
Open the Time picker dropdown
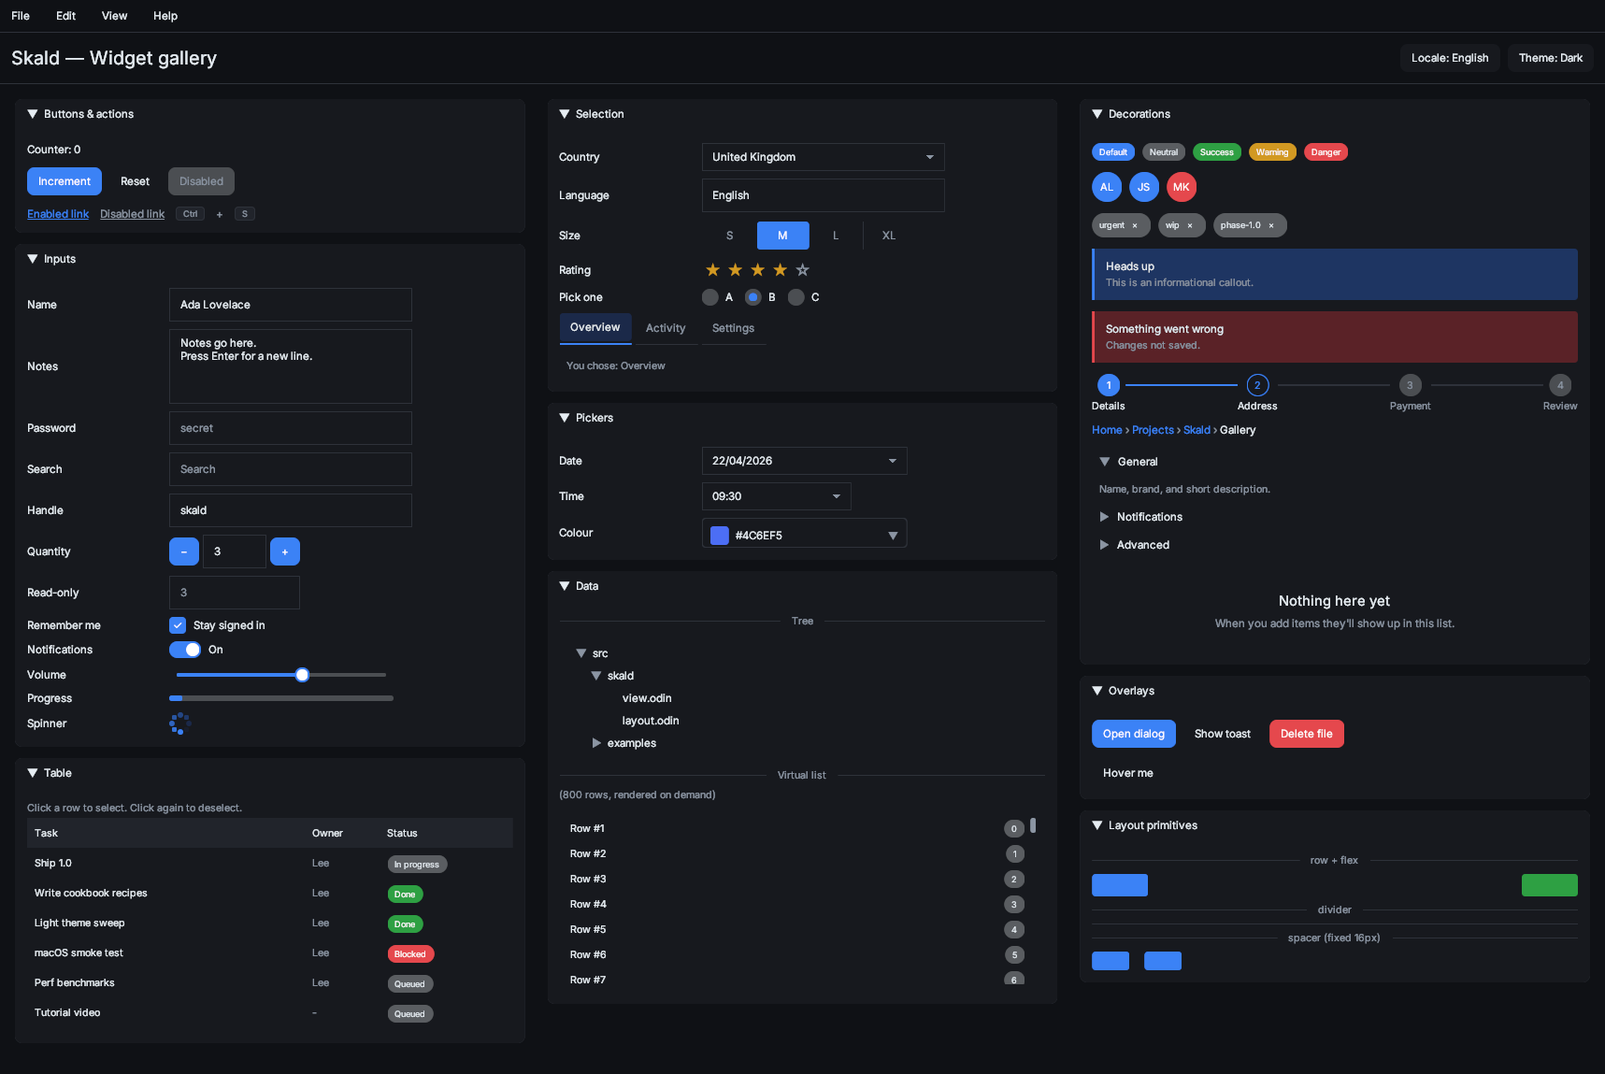tap(777, 496)
